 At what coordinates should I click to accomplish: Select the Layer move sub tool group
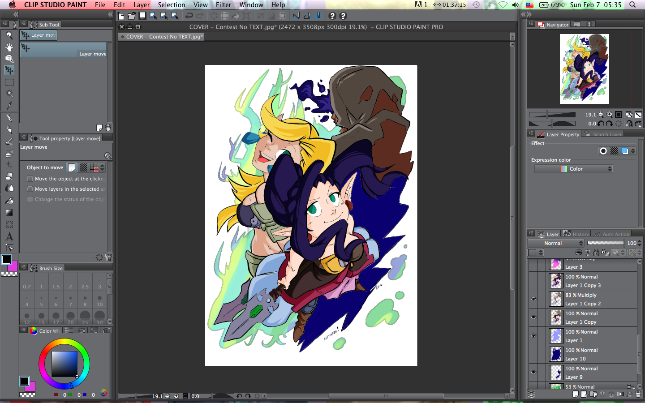(39, 35)
